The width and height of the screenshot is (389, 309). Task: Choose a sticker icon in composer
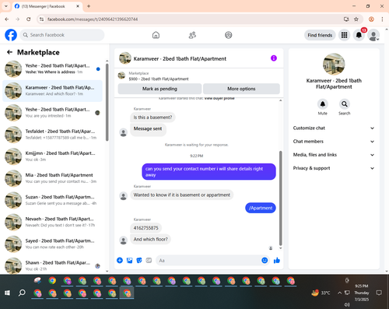139,260
